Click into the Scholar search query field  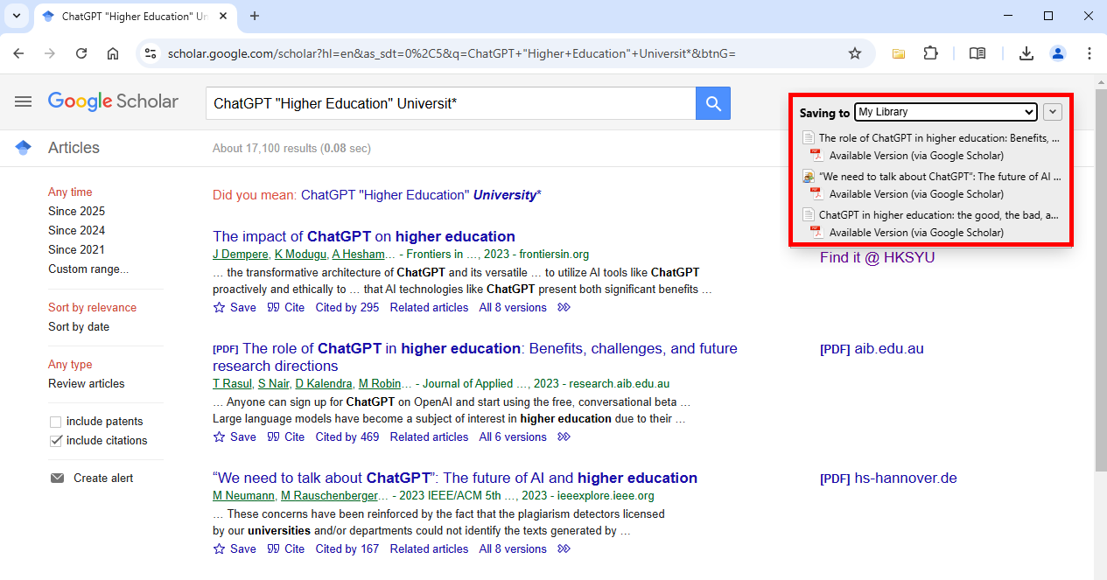click(450, 104)
